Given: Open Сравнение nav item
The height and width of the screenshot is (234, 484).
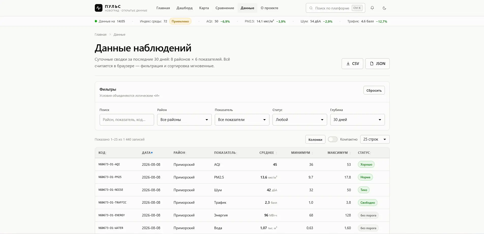Looking at the screenshot, I should [225, 8].
